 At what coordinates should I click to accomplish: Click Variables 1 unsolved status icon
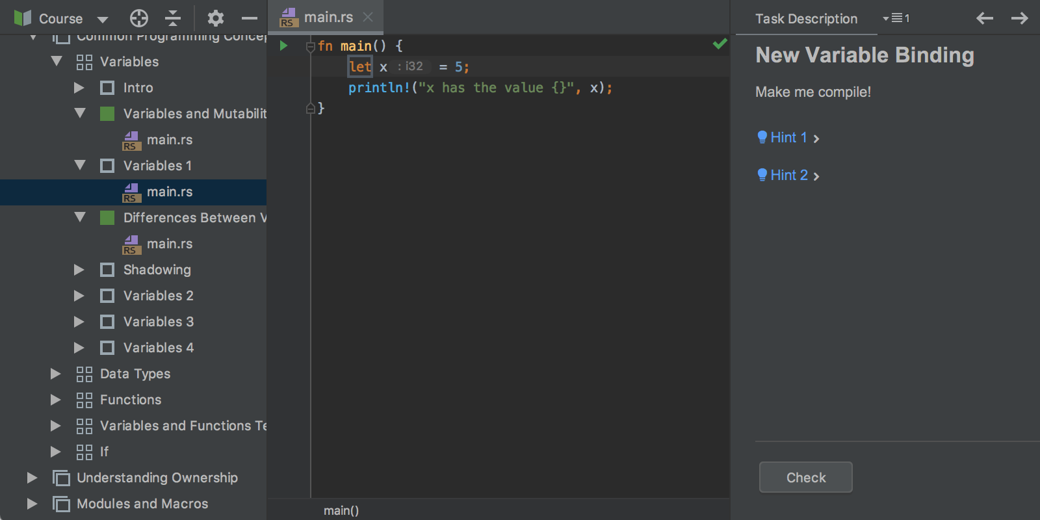107,165
